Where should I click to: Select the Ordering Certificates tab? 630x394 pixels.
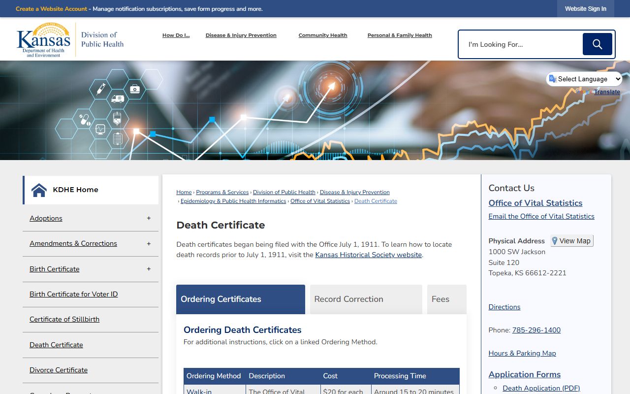241,299
